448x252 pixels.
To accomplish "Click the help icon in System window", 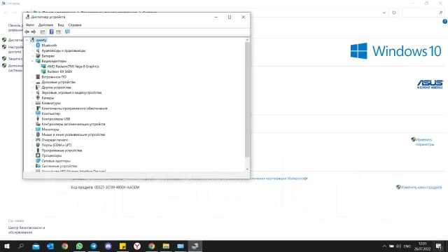I will click(x=445, y=22).
